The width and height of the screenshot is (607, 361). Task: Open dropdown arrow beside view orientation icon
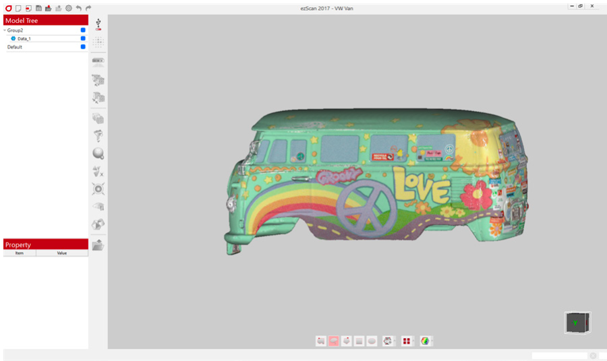pos(395,341)
